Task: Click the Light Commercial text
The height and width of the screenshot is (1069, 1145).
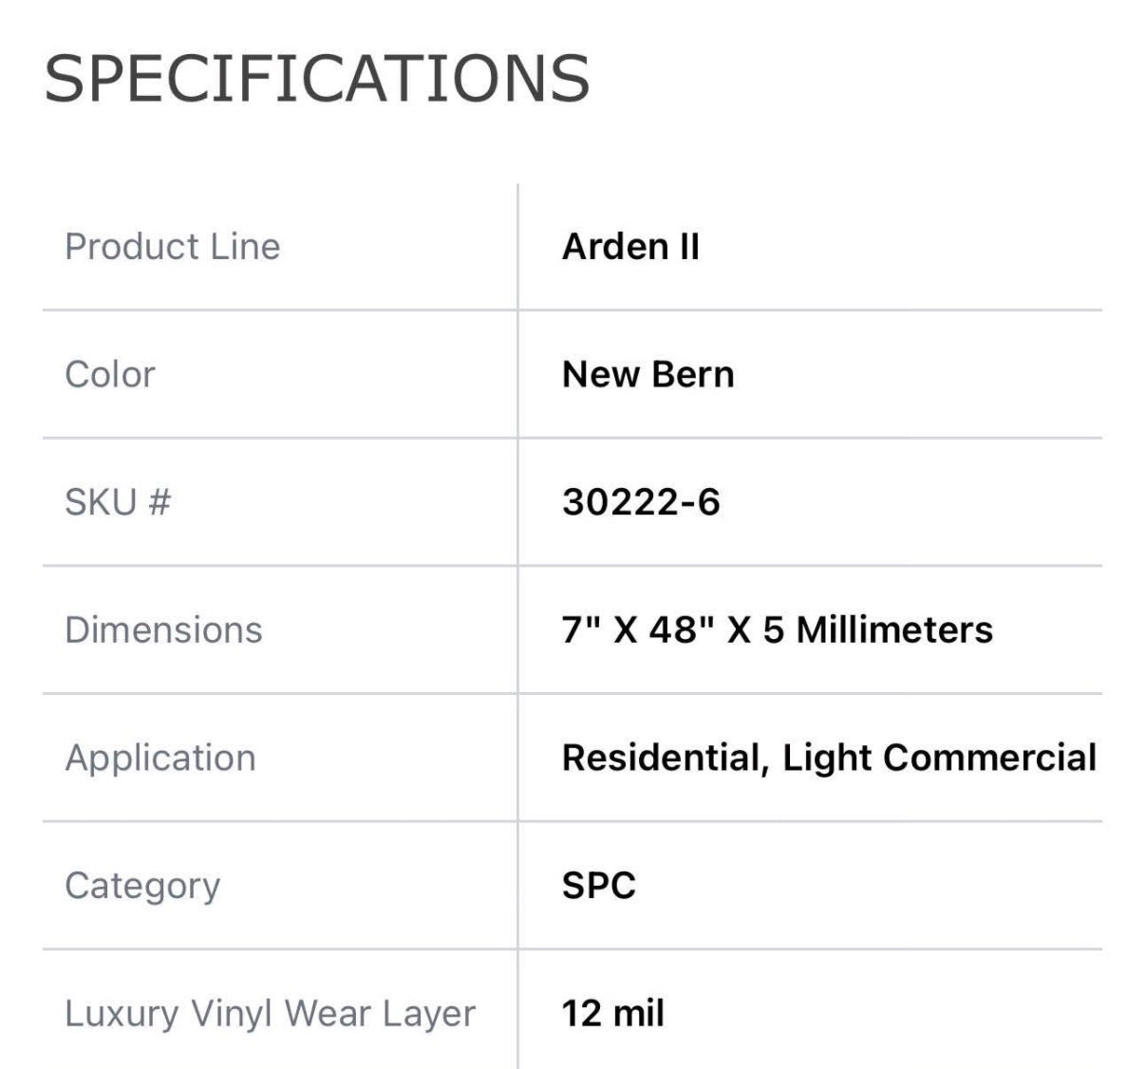Action: [939, 758]
